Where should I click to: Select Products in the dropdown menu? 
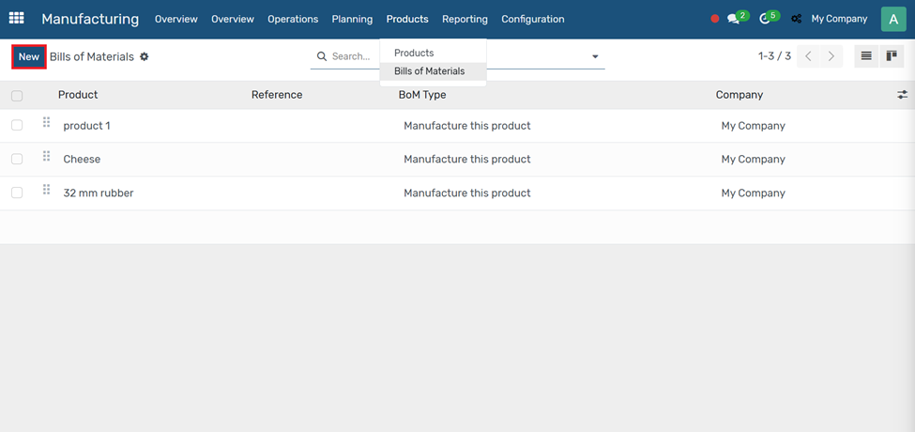click(414, 54)
